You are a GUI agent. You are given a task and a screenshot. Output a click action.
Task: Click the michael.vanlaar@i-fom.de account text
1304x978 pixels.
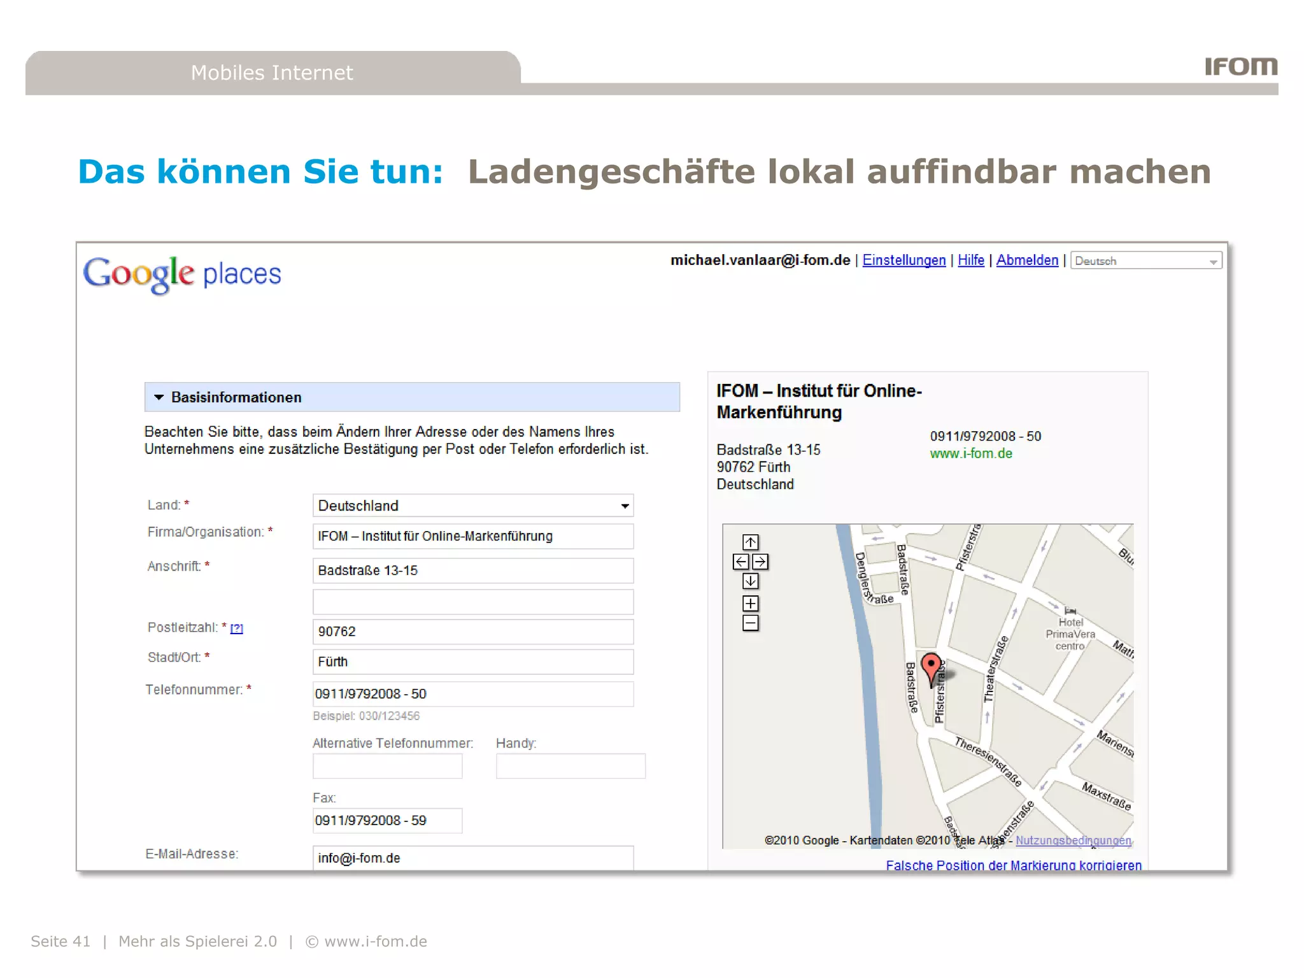[x=760, y=260]
